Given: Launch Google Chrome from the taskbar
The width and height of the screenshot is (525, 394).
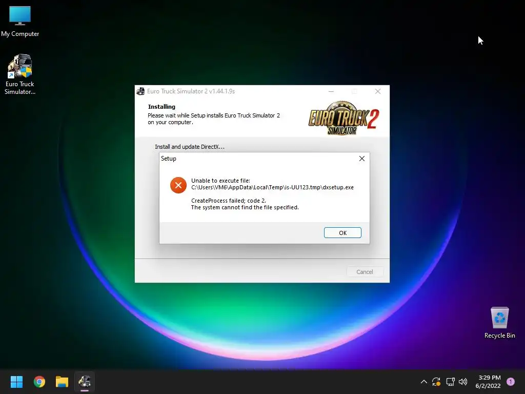Looking at the screenshot, I should [39, 382].
